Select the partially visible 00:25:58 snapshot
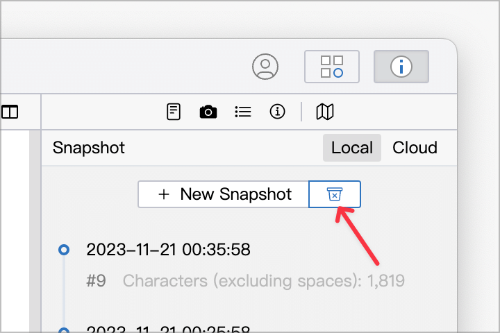Image resolution: width=500 pixels, height=333 pixels. (x=168, y=329)
